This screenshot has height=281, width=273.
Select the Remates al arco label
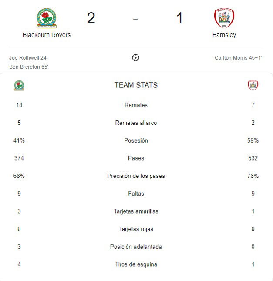136,123
